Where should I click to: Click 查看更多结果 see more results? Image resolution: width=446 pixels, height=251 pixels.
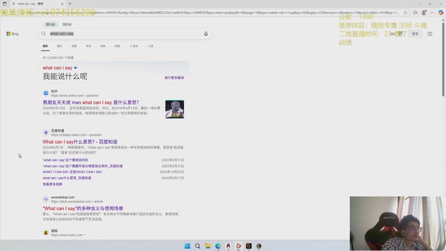(x=52, y=184)
